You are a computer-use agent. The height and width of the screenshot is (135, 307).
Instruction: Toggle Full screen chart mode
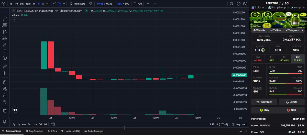tap(138, 4)
